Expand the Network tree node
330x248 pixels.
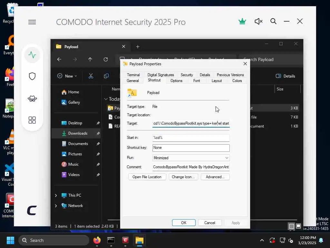point(56,206)
